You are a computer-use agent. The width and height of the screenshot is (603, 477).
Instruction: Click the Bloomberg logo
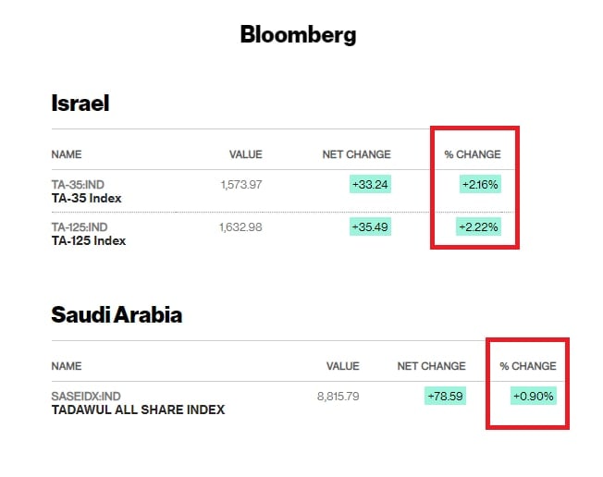pyautogui.click(x=298, y=35)
